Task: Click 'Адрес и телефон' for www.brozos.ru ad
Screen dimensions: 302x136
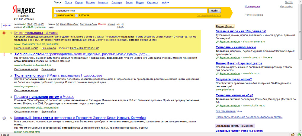Action: (230, 58)
